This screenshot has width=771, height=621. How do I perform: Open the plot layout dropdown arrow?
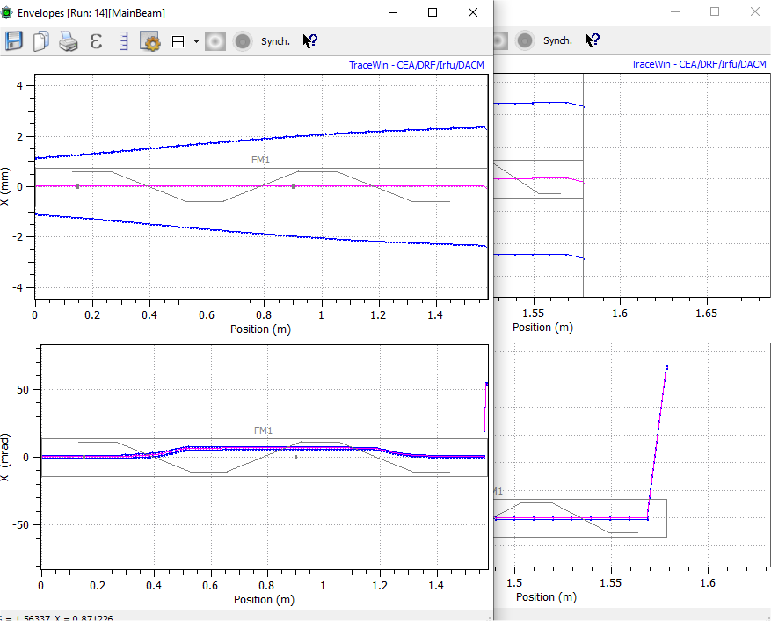(195, 40)
